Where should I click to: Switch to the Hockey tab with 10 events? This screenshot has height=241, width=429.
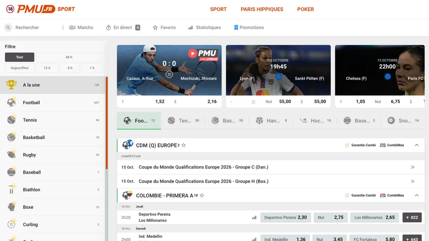315,121
